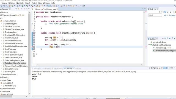Click Display Selected Console monitor icon
176x99 pixels.
click(x=172, y=68)
